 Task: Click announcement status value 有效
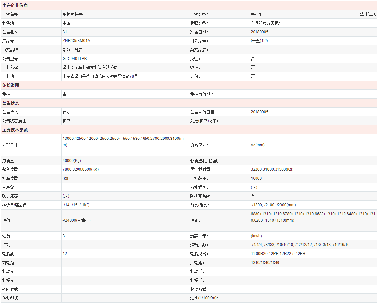(66, 112)
